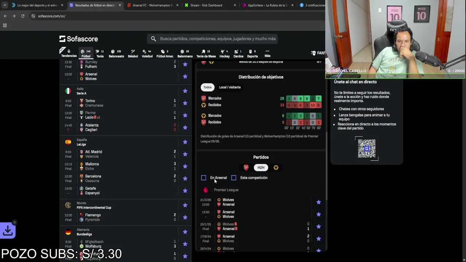466x262 pixels.
Task: Favorite the Atalanta vs Cagliari match star
Action: 185,127
